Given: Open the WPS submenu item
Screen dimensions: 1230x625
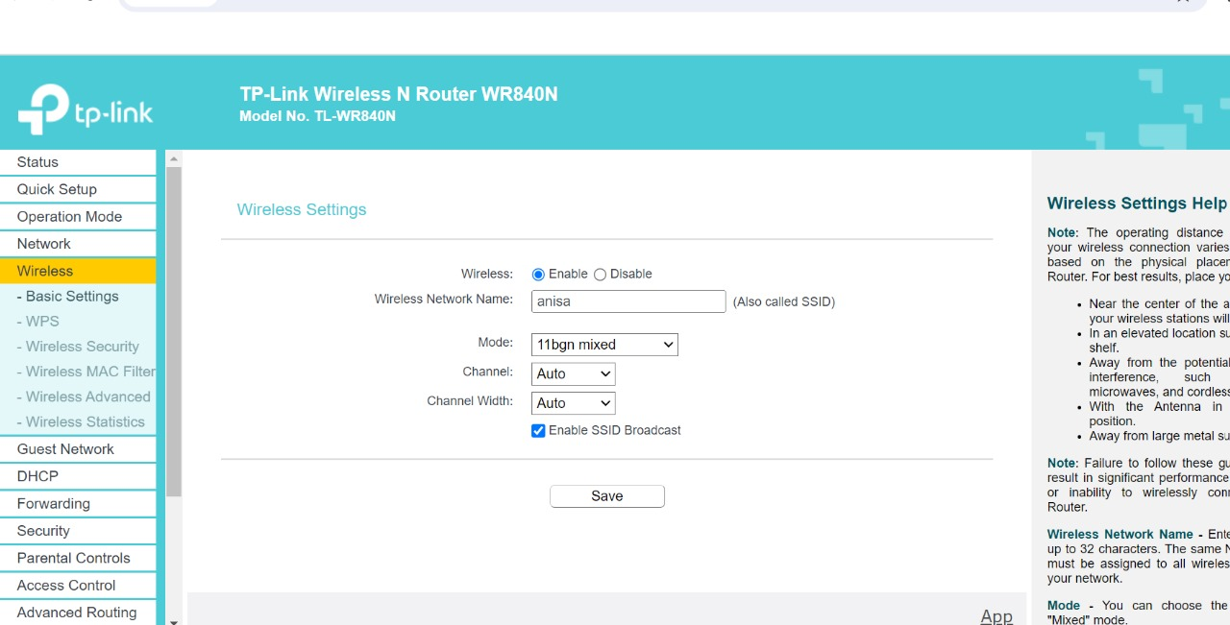Looking at the screenshot, I should click(x=37, y=322).
